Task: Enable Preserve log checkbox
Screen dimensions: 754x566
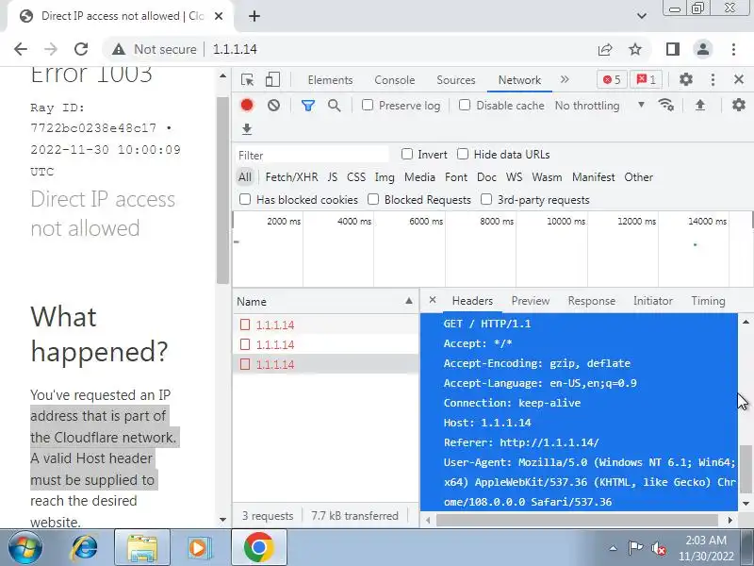Action: click(x=368, y=105)
